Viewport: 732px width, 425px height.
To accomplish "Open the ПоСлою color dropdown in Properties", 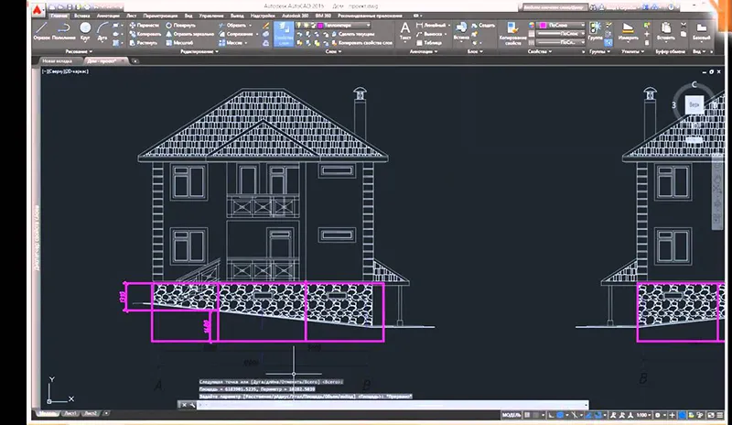I will pos(562,26).
